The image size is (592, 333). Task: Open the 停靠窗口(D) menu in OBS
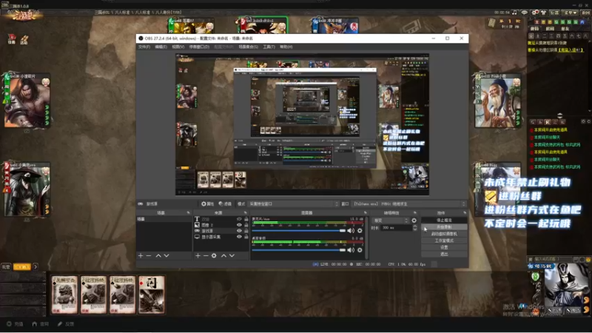pyautogui.click(x=199, y=47)
